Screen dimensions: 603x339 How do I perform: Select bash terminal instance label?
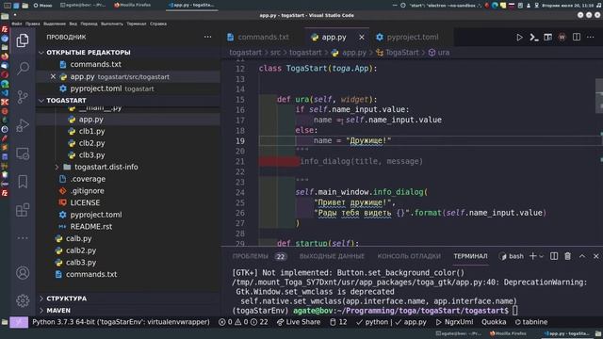point(512,256)
